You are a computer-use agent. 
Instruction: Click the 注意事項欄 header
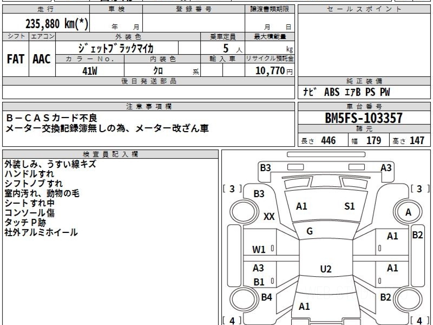point(148,107)
